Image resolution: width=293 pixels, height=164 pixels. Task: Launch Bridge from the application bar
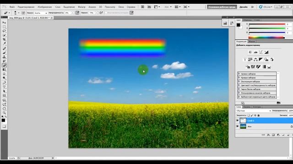tap(142, 7)
